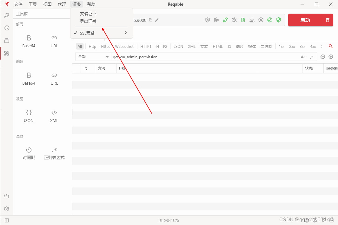Filter by Websocket protocol
The height and width of the screenshot is (225, 338).
point(124,46)
